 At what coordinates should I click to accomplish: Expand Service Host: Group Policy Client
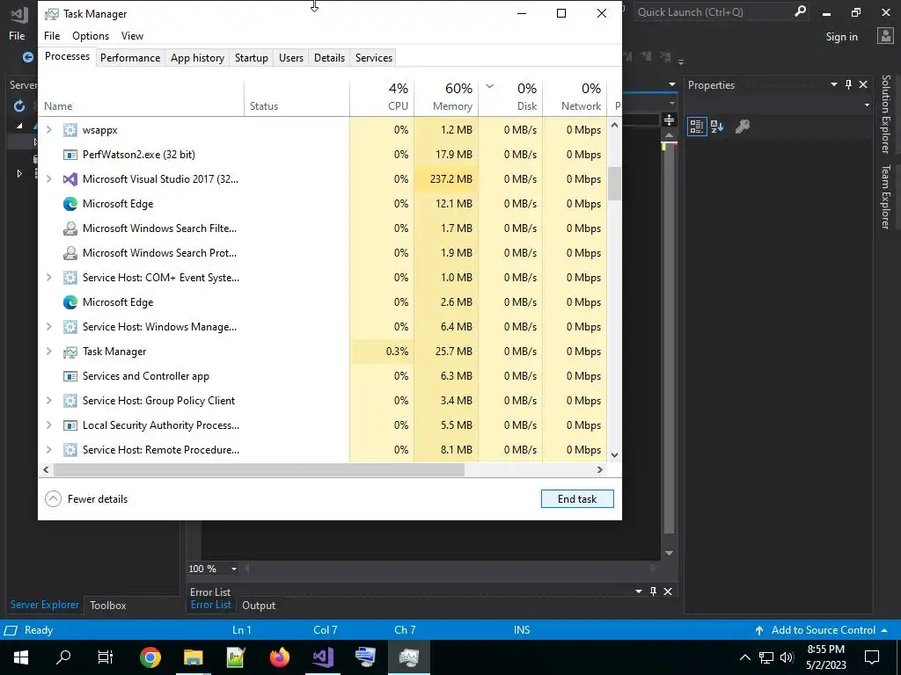point(49,401)
